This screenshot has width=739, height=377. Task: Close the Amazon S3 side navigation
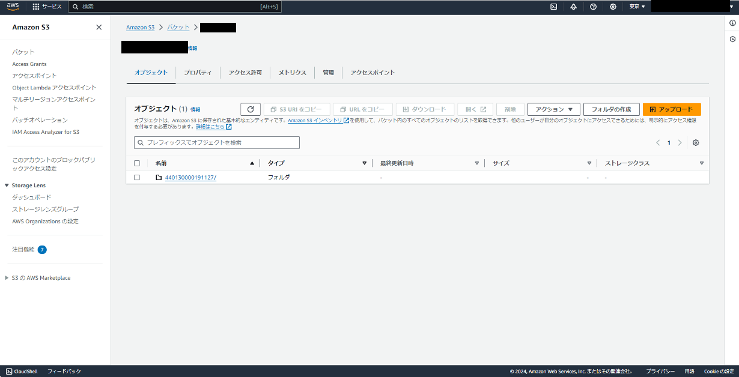click(99, 27)
